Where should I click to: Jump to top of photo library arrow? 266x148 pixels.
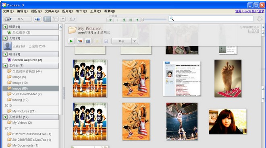[263, 27]
